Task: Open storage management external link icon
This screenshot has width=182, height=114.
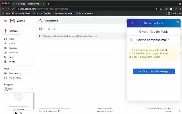Action: coord(59,111)
